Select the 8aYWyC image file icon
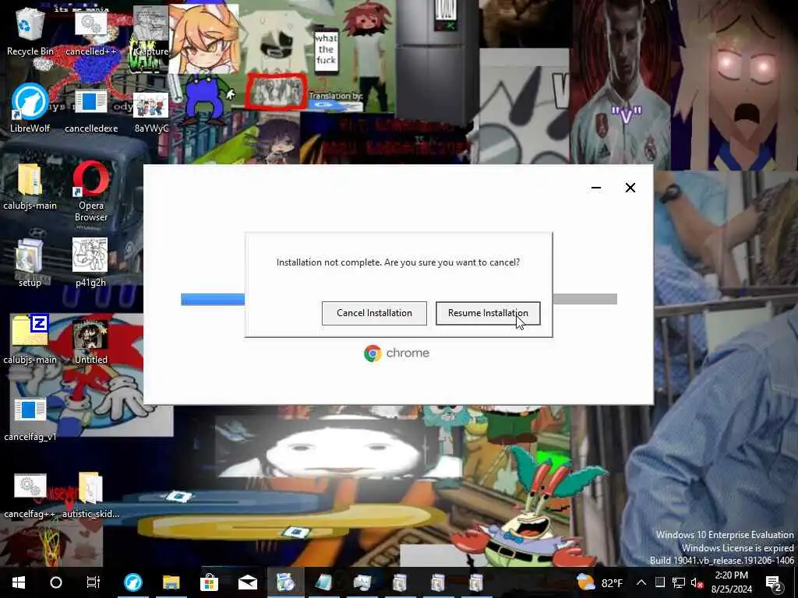Viewport: 798px width, 598px height. pos(151,112)
